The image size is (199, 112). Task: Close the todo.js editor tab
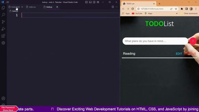tap(57, 7)
